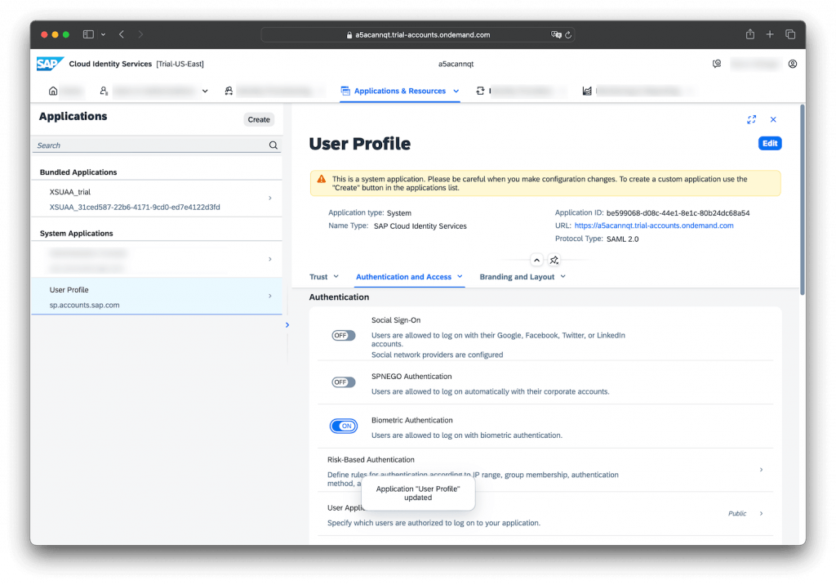
Task: Open the user account avatar icon
Action: tap(793, 64)
